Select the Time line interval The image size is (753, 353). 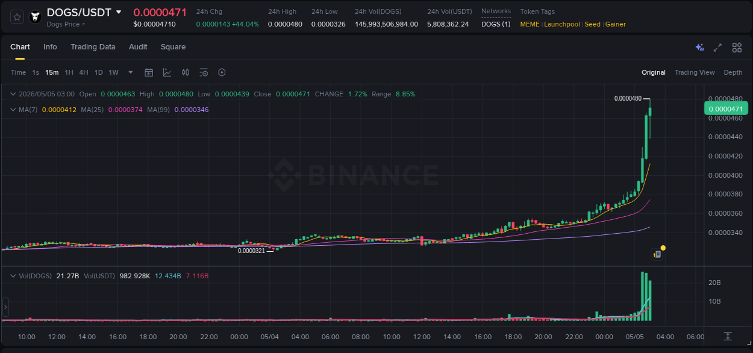pos(18,72)
